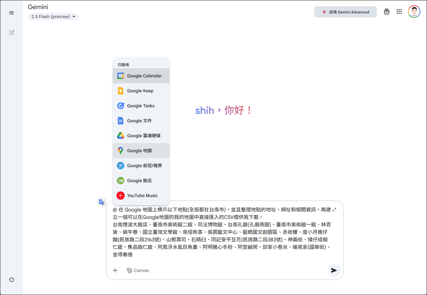Click into the prompt text field

(222, 232)
